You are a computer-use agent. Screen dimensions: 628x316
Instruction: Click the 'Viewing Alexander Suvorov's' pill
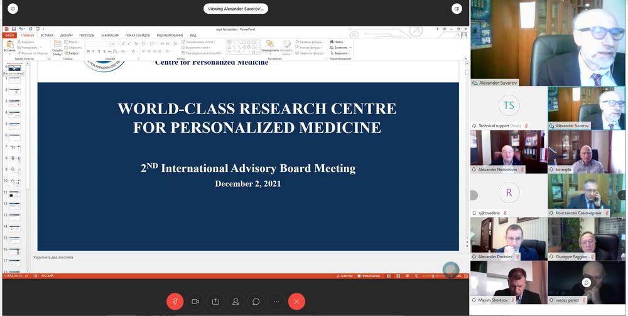(235, 9)
